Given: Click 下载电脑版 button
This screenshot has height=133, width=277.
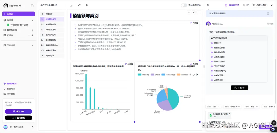Looking at the screenshot, I should [18, 118].
